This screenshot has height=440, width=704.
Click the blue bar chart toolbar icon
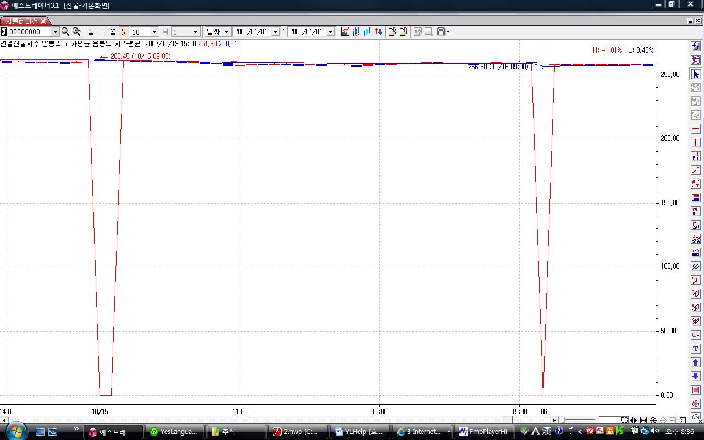[356, 32]
